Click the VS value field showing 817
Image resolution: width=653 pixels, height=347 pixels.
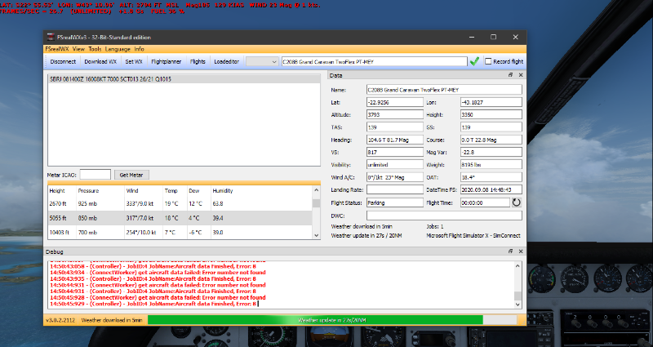coord(395,152)
